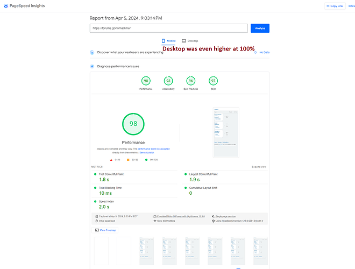Click the Analyze button
355x269 pixels.
click(260, 29)
